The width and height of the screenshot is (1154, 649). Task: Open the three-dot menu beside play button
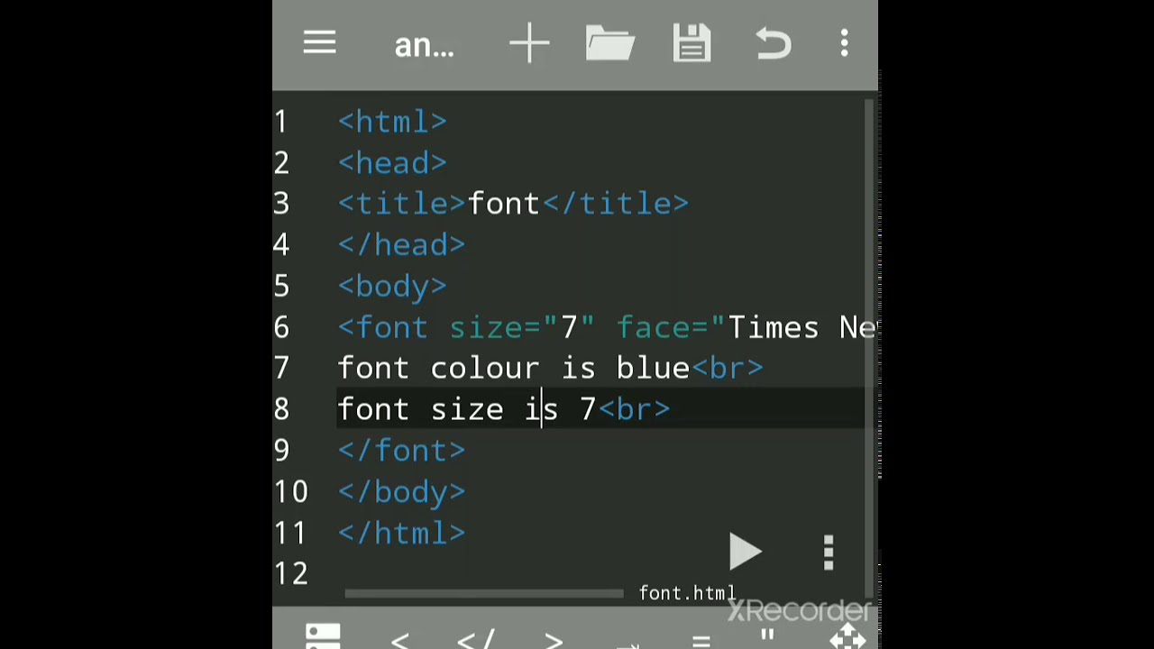click(829, 553)
